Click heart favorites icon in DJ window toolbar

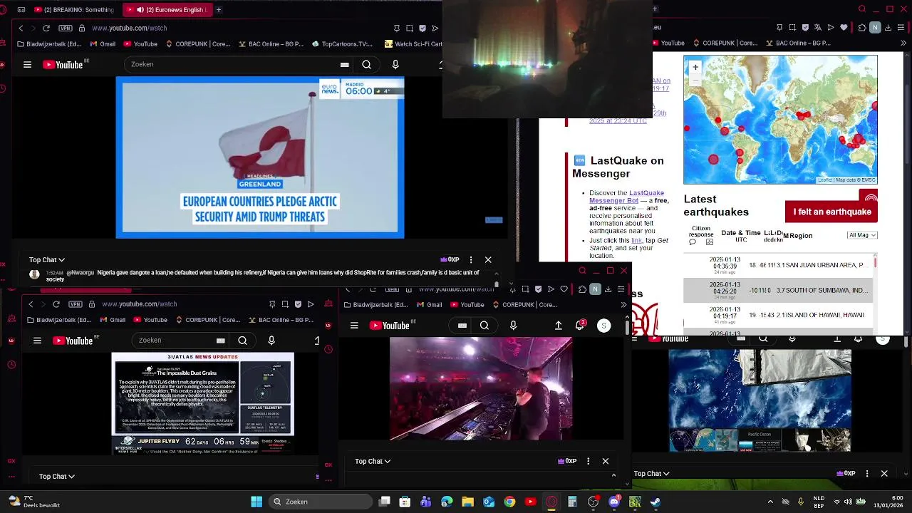coord(564,289)
